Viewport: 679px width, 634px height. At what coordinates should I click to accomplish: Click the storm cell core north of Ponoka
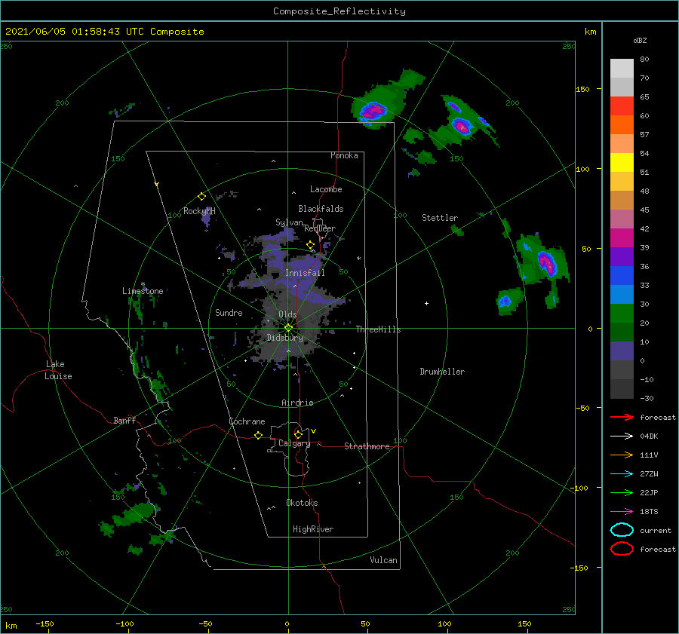[x=373, y=112]
